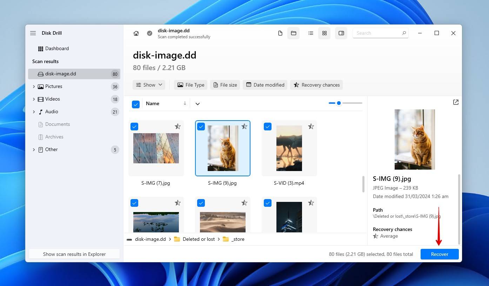Click disk-image.dd breadcrumb drive
This screenshot has width=489, height=286.
coord(146,239)
